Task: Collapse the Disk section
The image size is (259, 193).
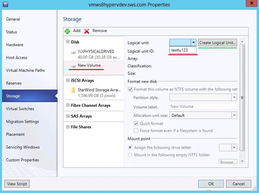Action: click(x=68, y=42)
